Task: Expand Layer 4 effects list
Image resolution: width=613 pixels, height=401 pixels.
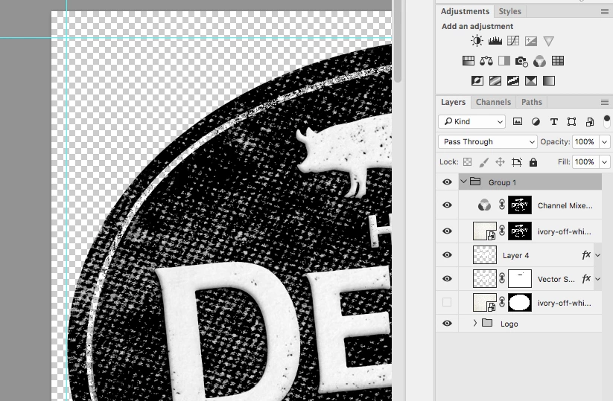Action: click(598, 255)
